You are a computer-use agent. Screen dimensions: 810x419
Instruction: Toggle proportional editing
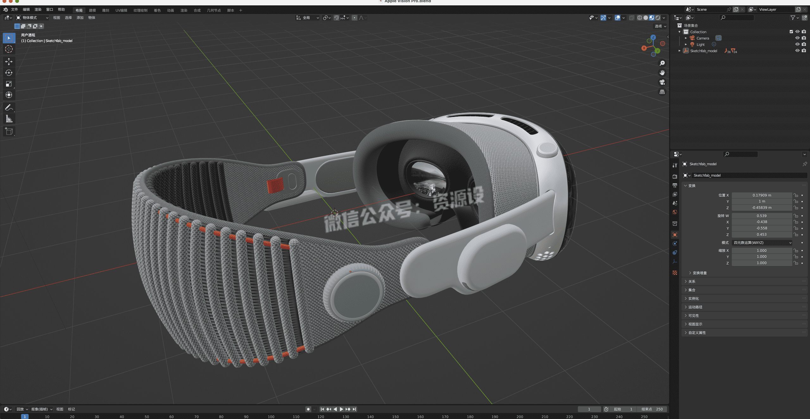pyautogui.click(x=355, y=18)
